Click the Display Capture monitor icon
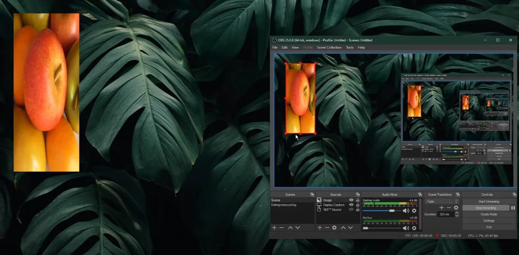 click(x=319, y=205)
